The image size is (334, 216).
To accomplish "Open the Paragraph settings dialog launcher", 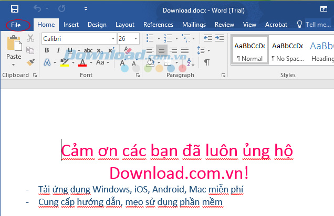I will click(x=223, y=75).
